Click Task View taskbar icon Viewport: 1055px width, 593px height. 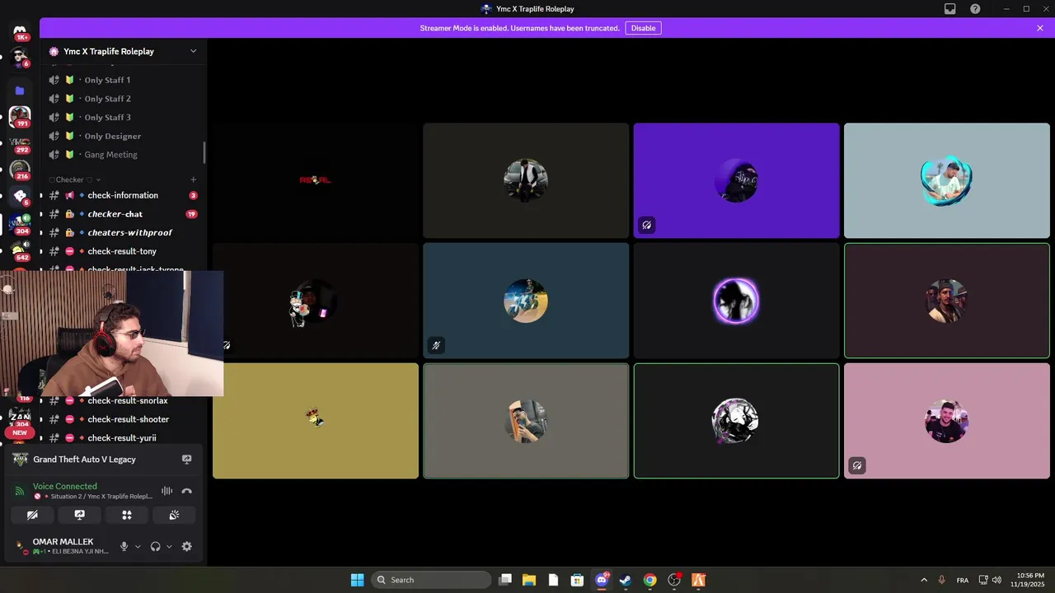pos(505,580)
